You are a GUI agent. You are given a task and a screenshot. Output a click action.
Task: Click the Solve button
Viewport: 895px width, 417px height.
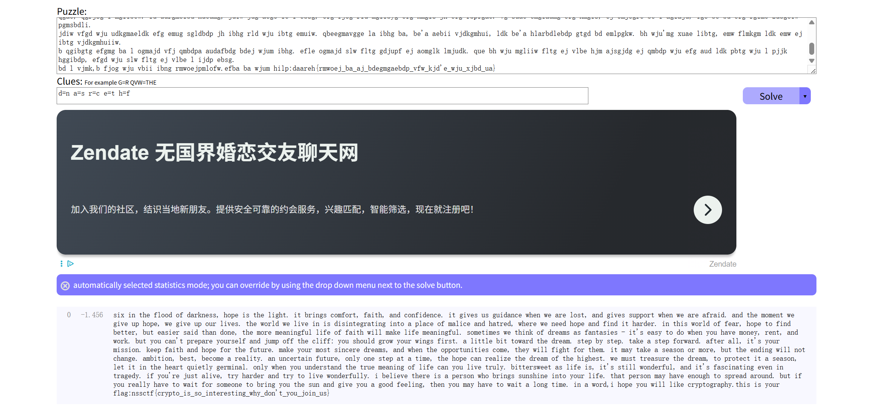(771, 96)
